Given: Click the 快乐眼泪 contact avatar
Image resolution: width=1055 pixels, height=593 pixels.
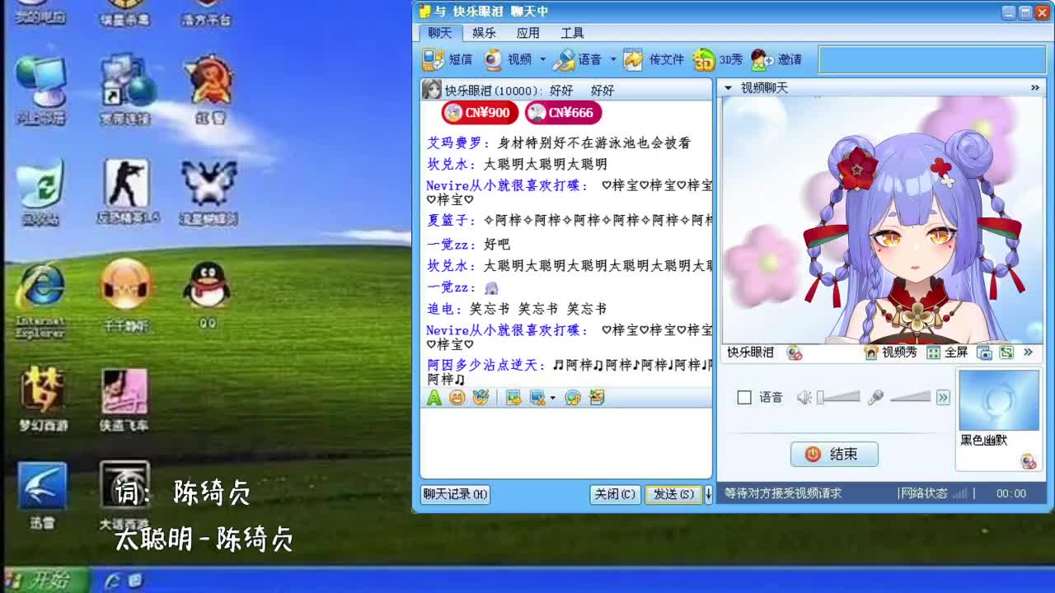Looking at the screenshot, I should (431, 90).
